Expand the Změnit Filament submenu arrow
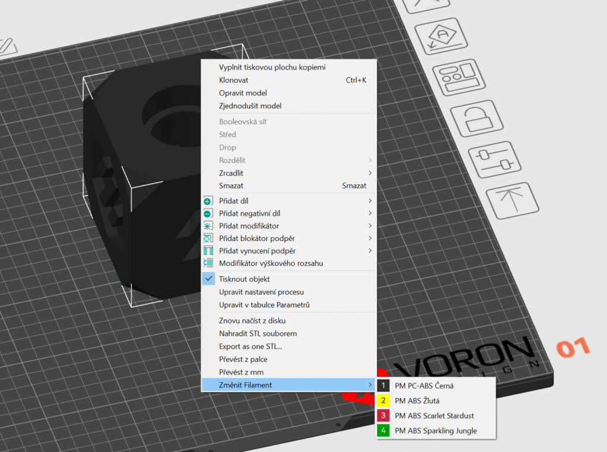 point(370,385)
